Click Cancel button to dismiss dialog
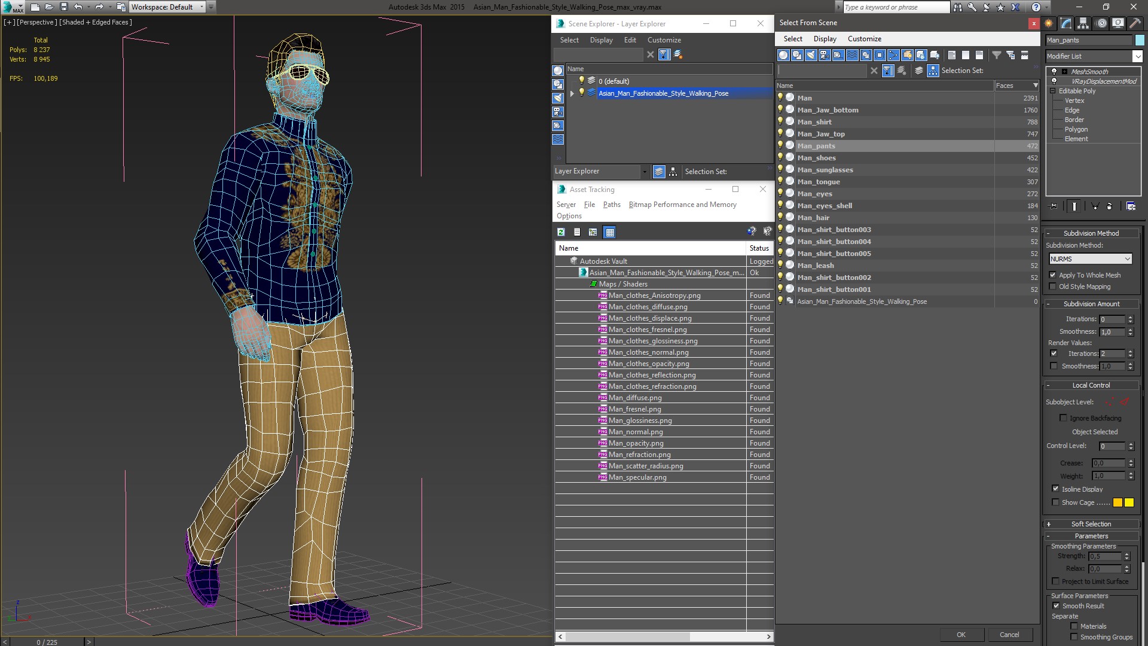Image resolution: width=1148 pixels, height=646 pixels. (x=1009, y=634)
